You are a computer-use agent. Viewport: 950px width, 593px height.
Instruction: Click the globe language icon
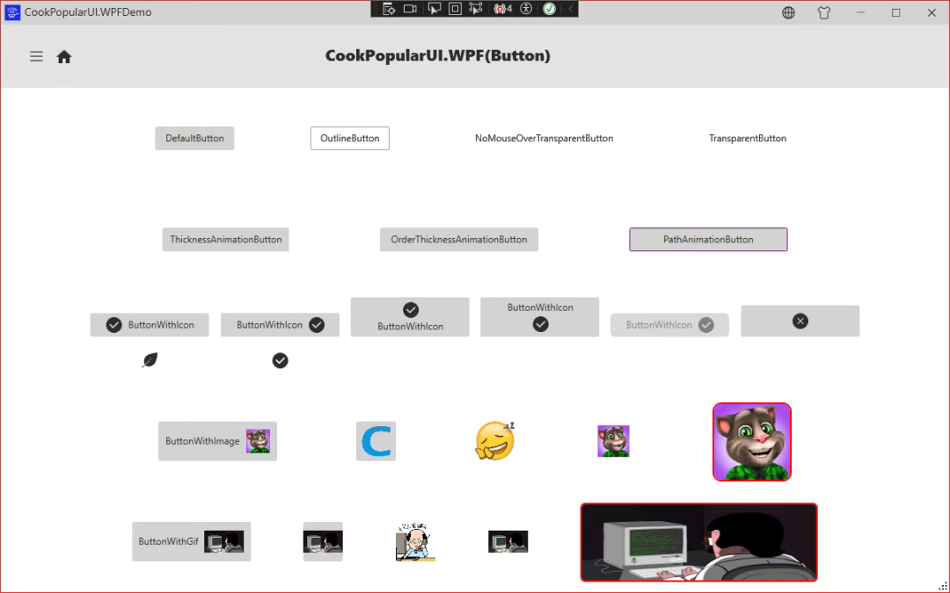pyautogui.click(x=788, y=12)
